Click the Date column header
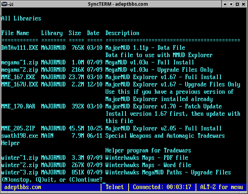This screenshot has height=194, width=248. (93, 33)
